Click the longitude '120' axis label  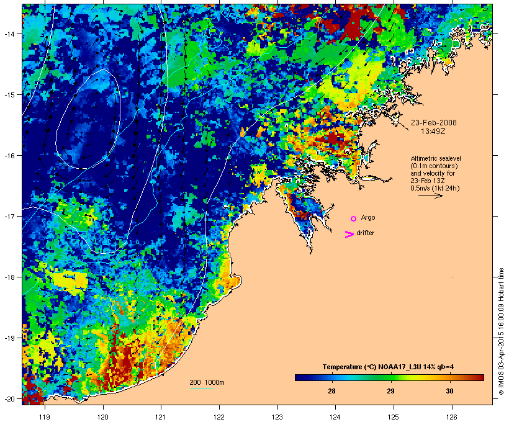(103, 417)
